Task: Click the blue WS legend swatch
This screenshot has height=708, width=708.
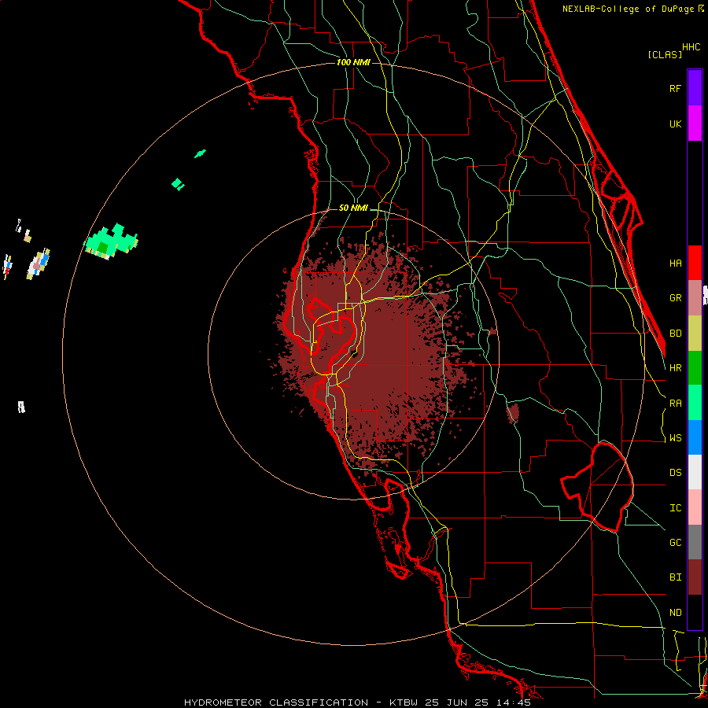Action: point(695,437)
